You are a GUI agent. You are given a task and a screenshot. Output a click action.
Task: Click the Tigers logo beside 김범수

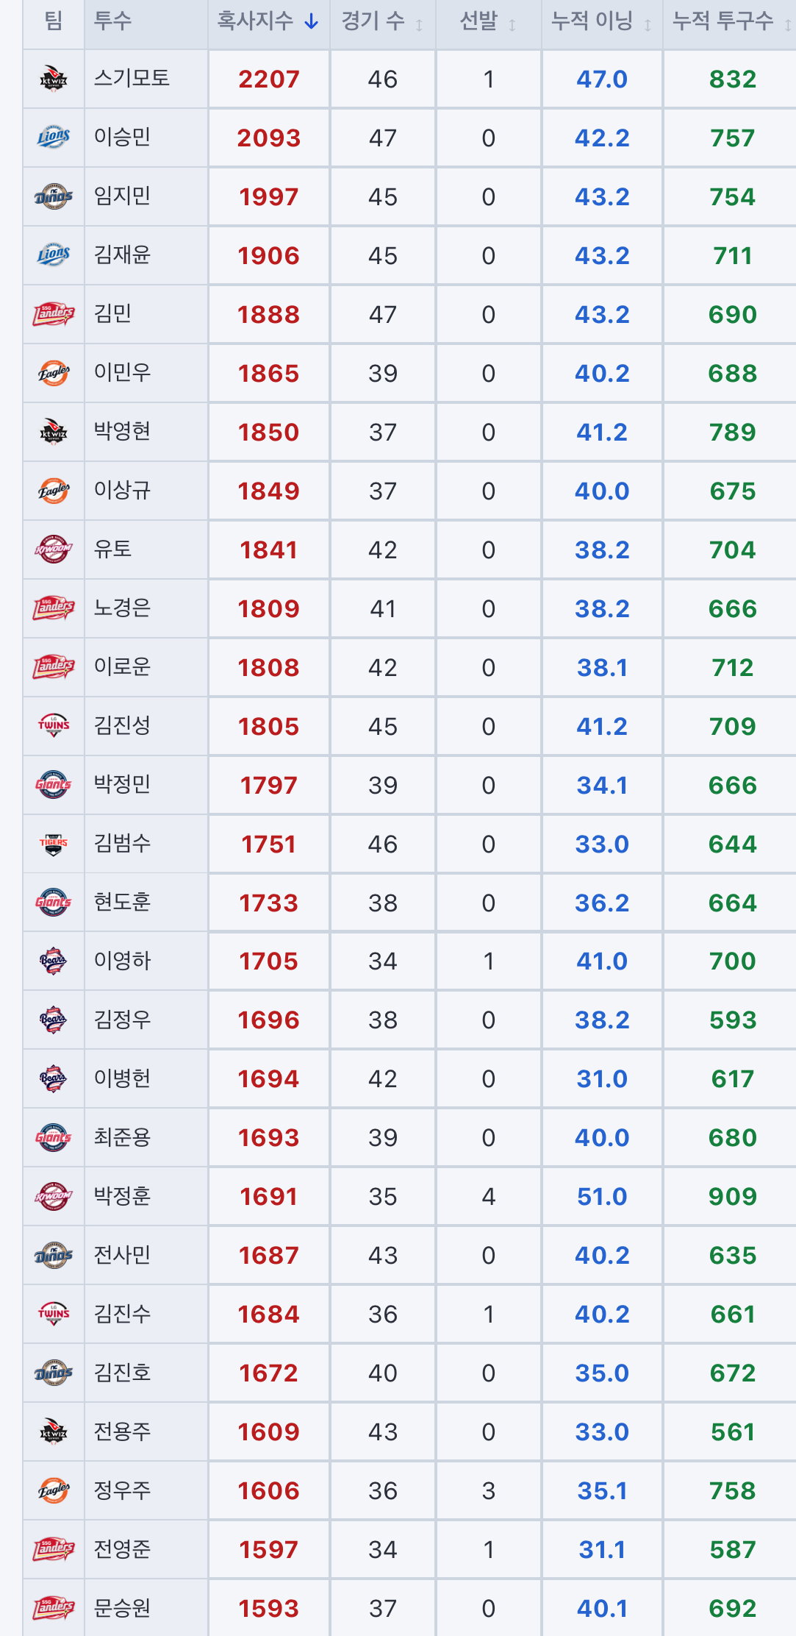(x=54, y=844)
